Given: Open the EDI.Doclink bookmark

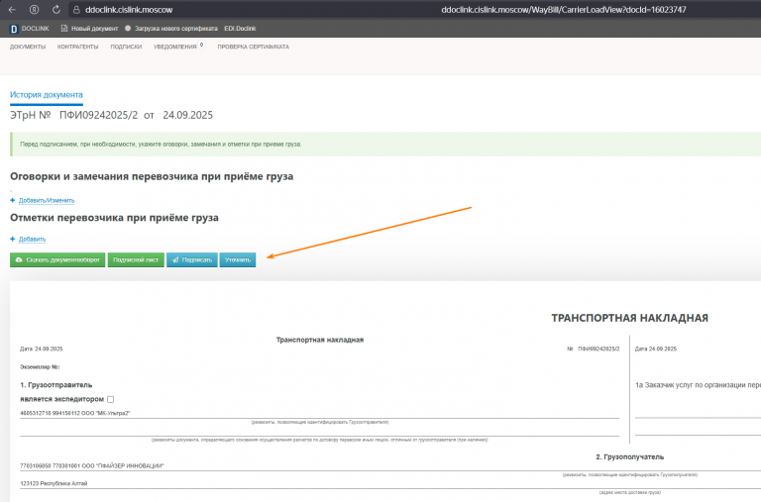Looking at the screenshot, I should (240, 29).
